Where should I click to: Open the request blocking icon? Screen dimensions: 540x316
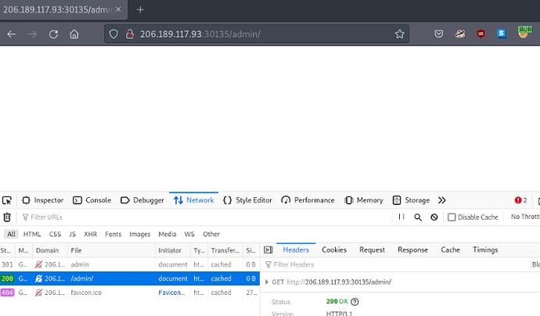click(434, 217)
